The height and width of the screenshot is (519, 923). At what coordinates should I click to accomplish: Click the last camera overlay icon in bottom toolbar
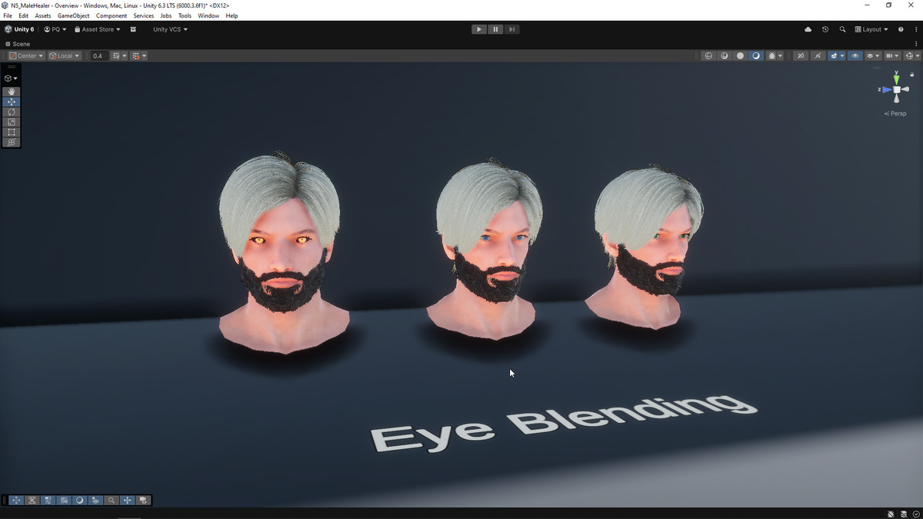143,500
